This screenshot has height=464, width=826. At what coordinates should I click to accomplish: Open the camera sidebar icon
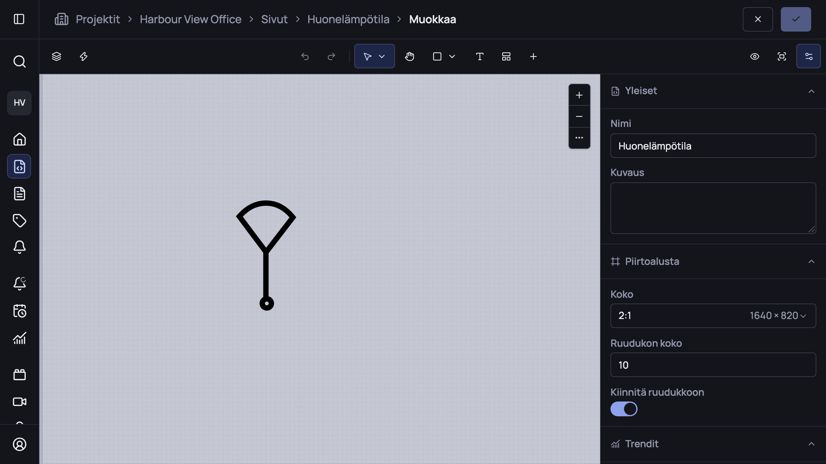click(19, 401)
